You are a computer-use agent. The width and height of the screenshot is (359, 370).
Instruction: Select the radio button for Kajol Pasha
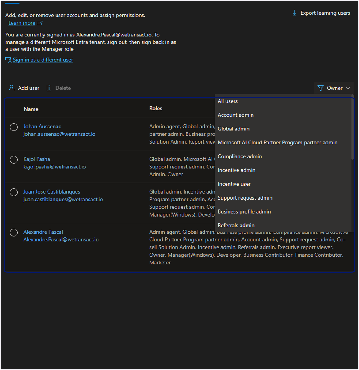point(14,160)
